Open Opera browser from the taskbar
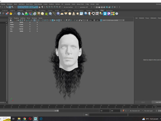Screen dimensions: 161x121 tap(30, 119)
